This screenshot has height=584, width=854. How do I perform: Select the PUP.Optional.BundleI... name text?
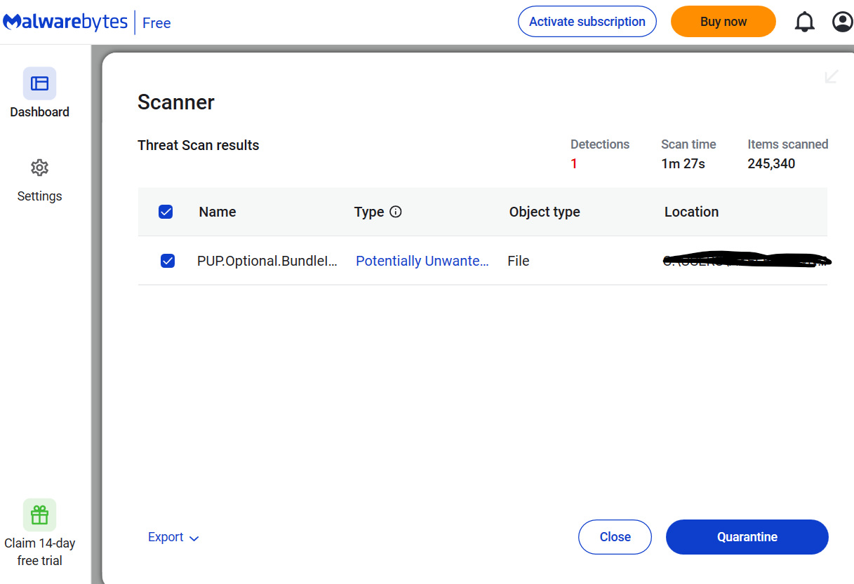(267, 261)
